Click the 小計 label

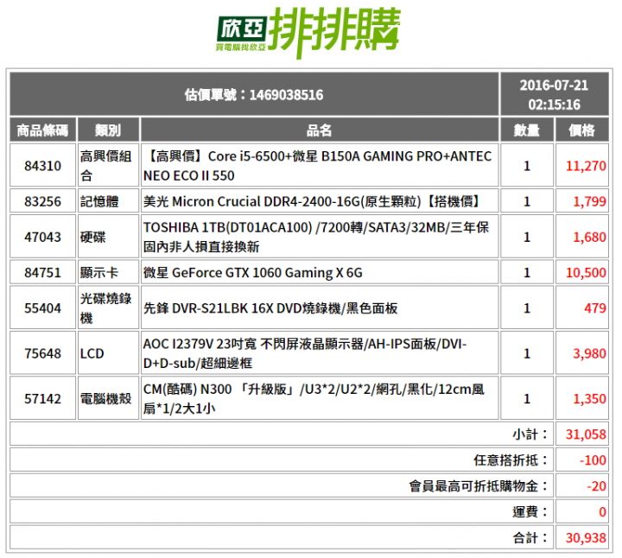point(530,434)
